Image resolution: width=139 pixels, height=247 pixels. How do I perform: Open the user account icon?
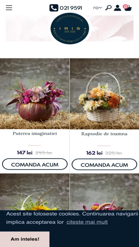point(117,8)
